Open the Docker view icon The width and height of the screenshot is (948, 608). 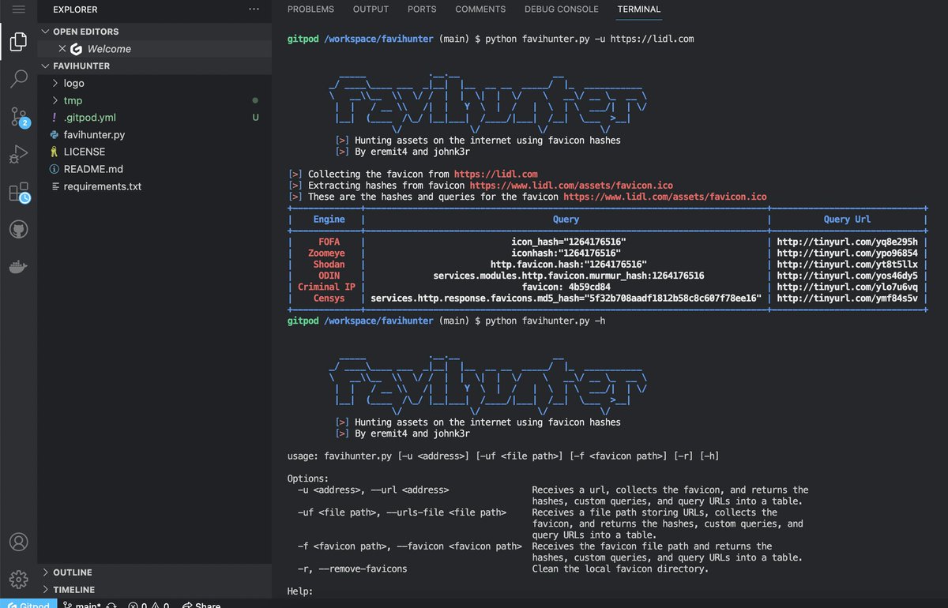18,267
